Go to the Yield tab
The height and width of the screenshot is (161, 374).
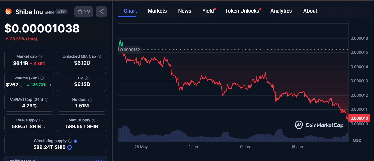208,11
